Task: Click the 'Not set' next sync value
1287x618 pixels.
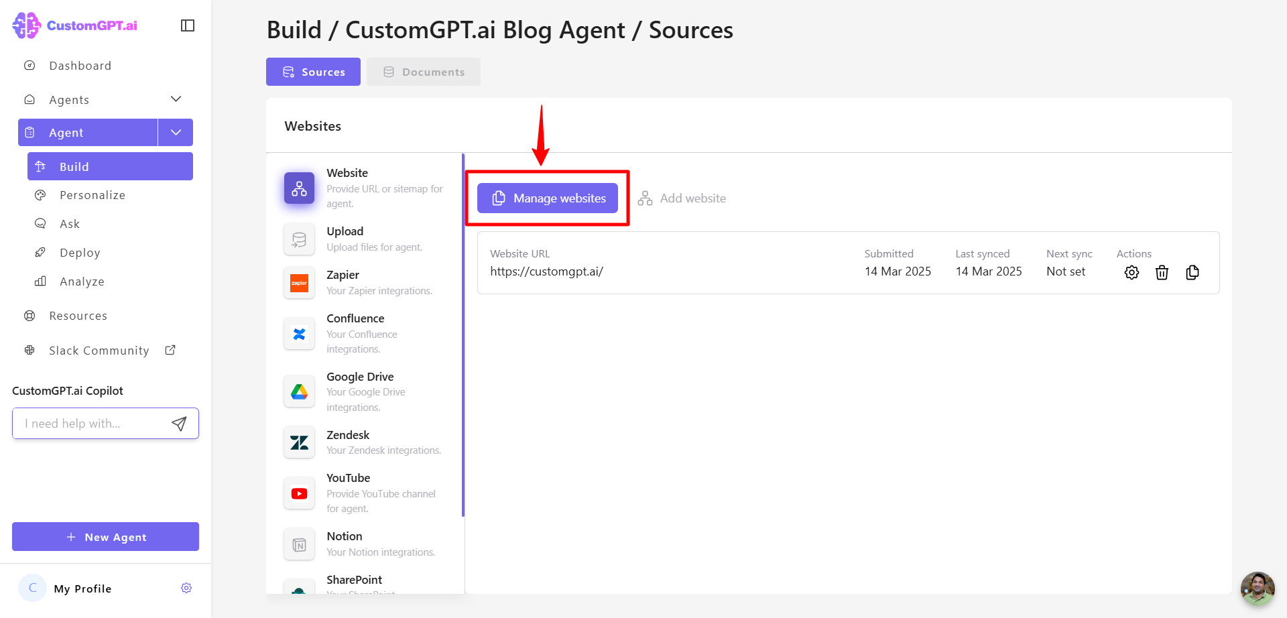Action: coord(1066,271)
